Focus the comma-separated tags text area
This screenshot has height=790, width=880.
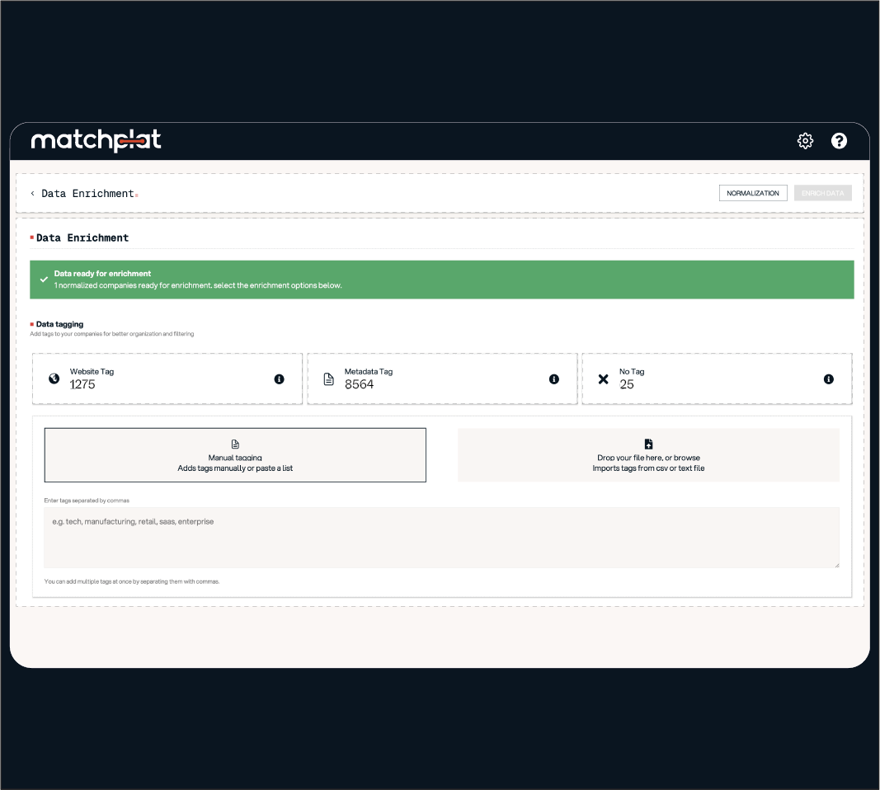pyautogui.click(x=441, y=538)
